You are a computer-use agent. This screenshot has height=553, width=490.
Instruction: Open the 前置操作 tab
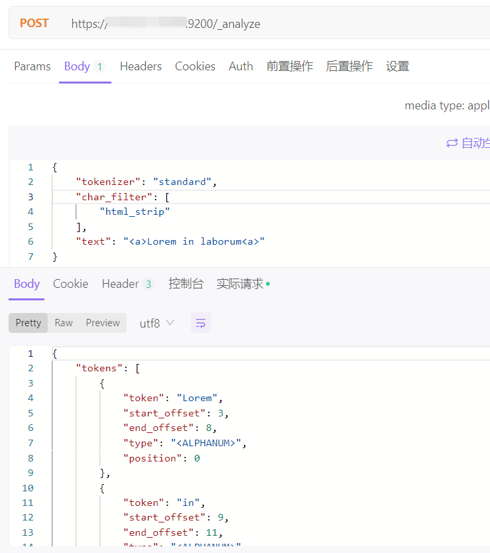[x=290, y=66]
